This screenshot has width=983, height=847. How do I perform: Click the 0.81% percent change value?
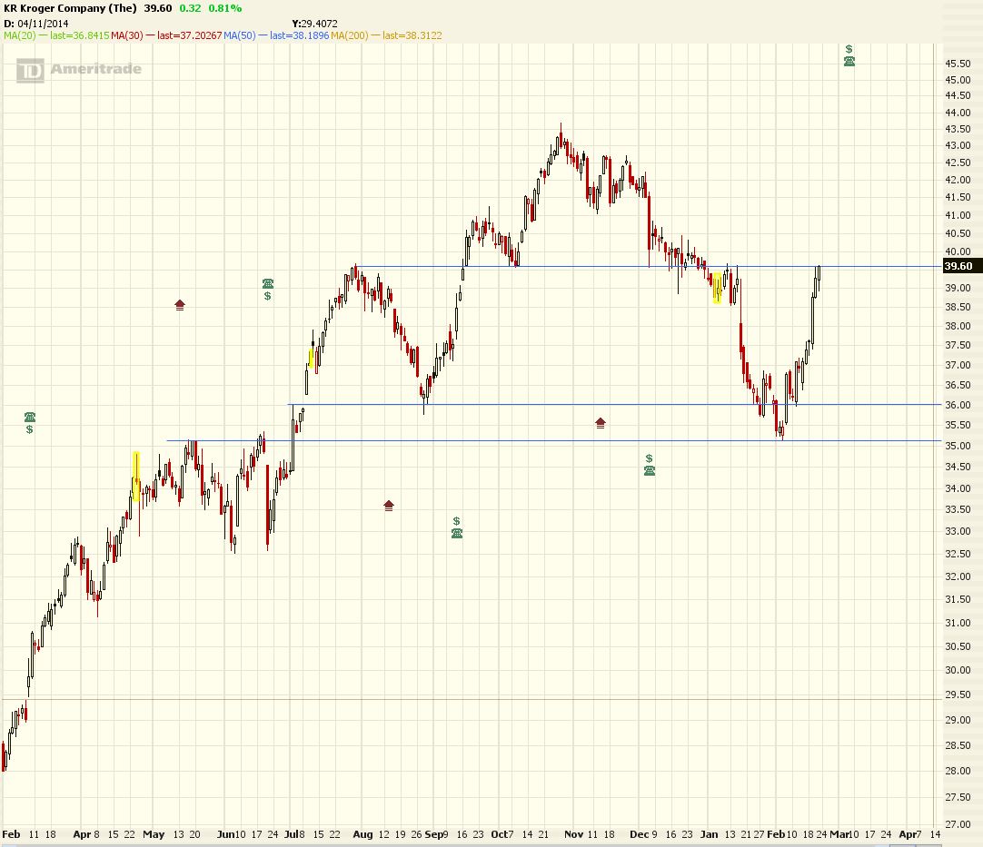pyautogui.click(x=225, y=8)
